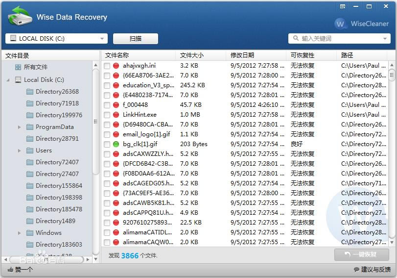The height and width of the screenshot is (278, 397).
Task: Click the ProgramData folder icon
Action: pyautogui.click(x=30, y=127)
